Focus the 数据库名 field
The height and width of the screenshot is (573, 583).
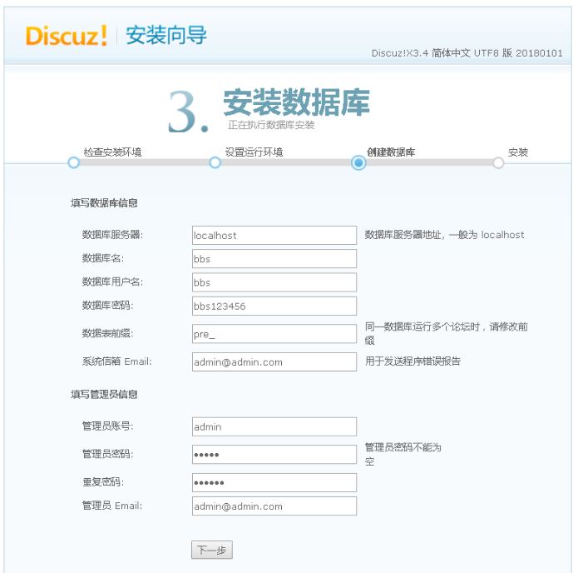tap(274, 259)
